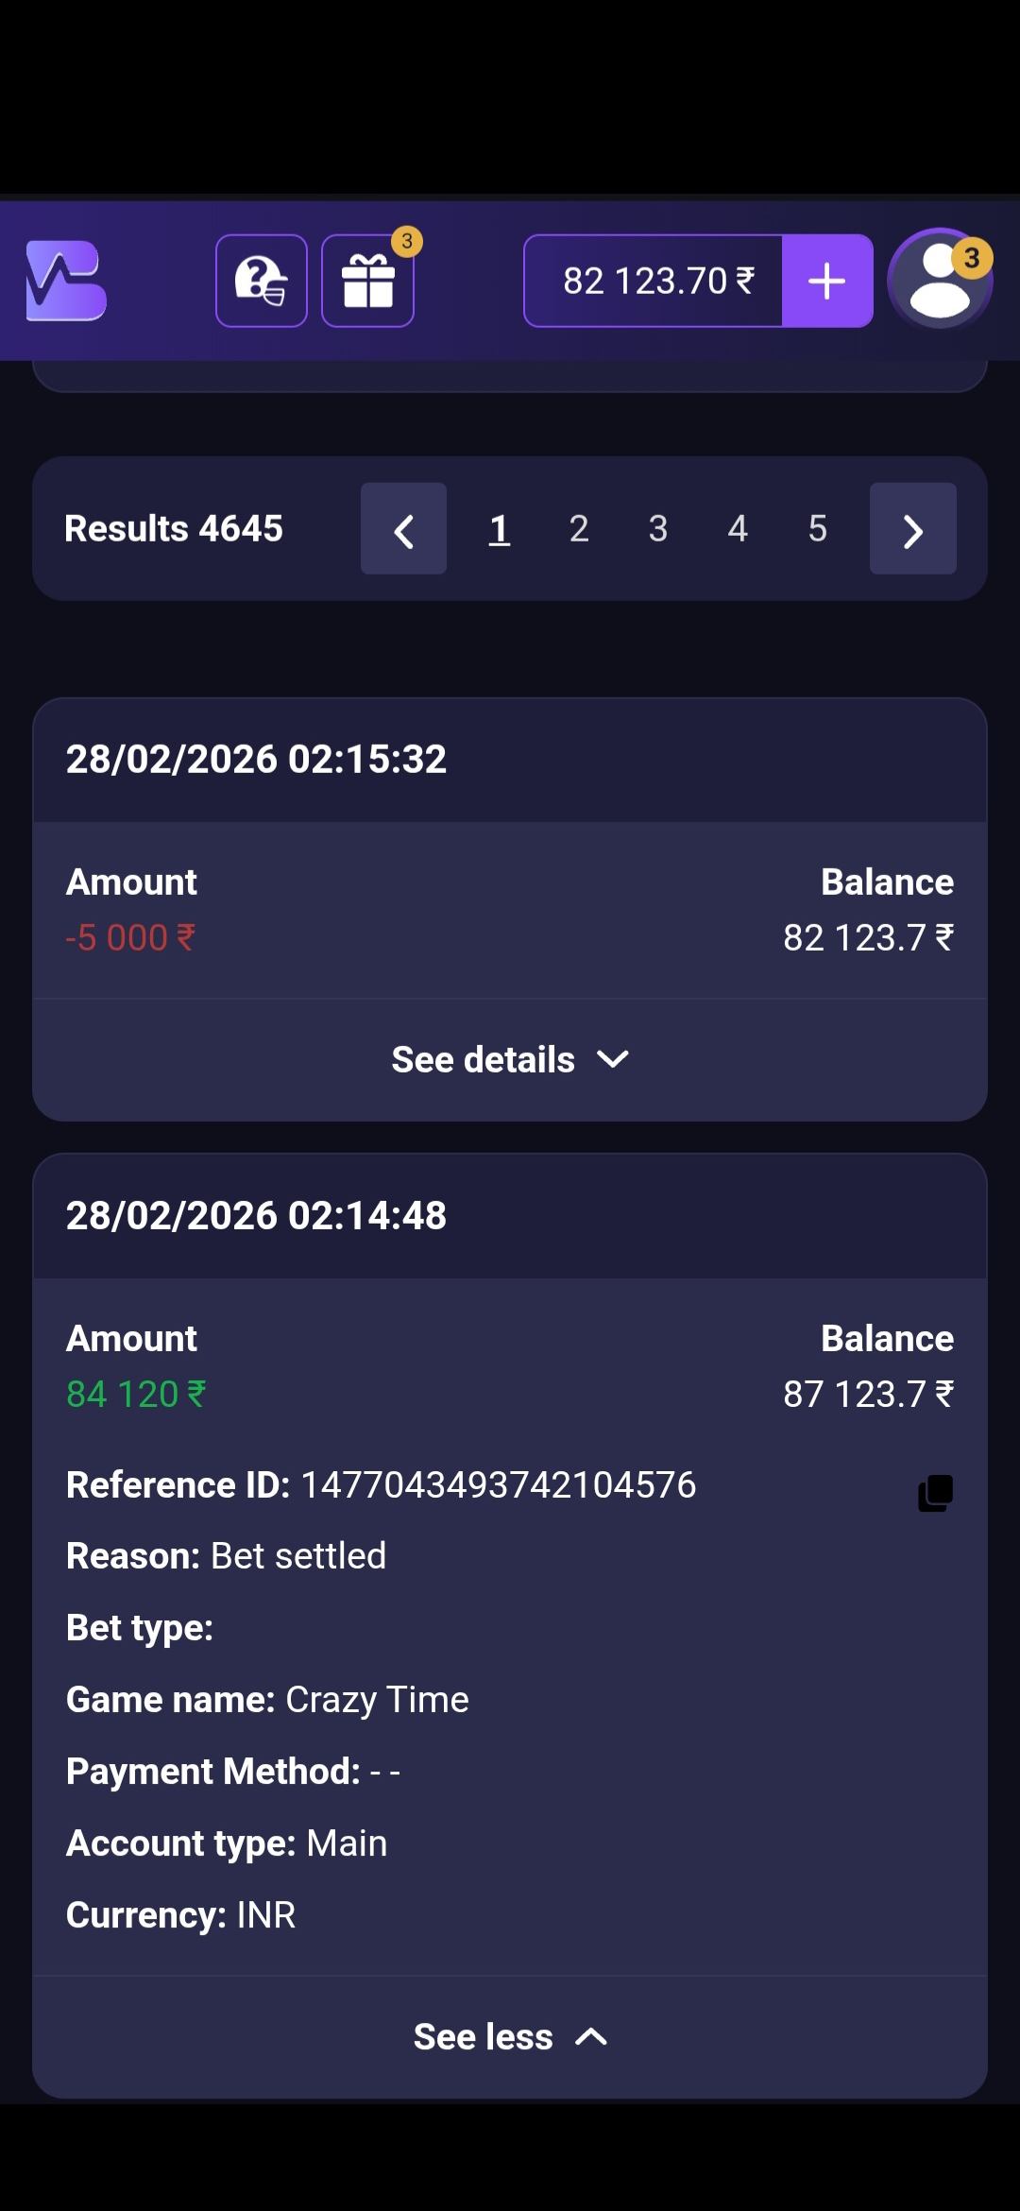Open the gift bonuses icon
The image size is (1020, 2211).
(367, 281)
